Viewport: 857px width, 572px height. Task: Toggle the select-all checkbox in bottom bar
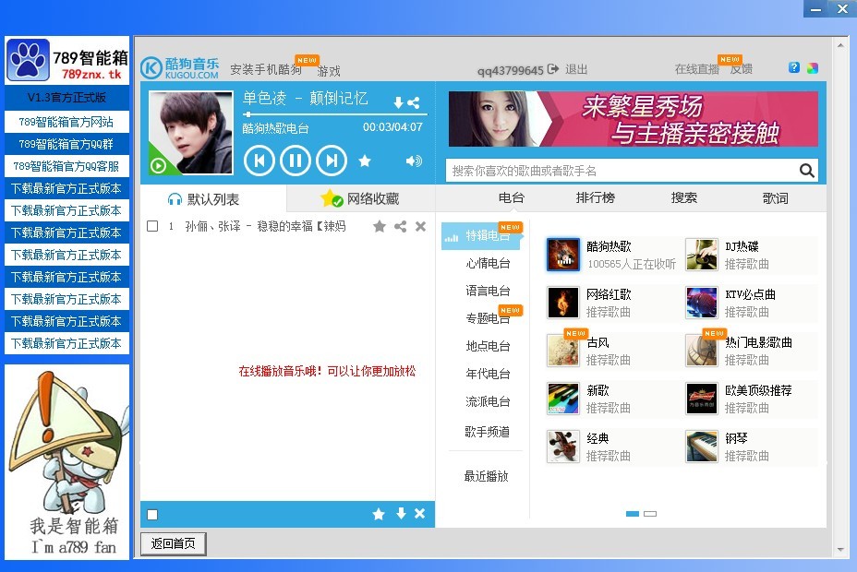[x=152, y=514]
